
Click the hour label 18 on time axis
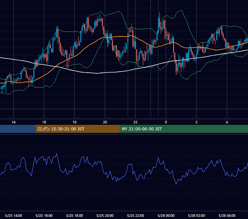point(74,122)
